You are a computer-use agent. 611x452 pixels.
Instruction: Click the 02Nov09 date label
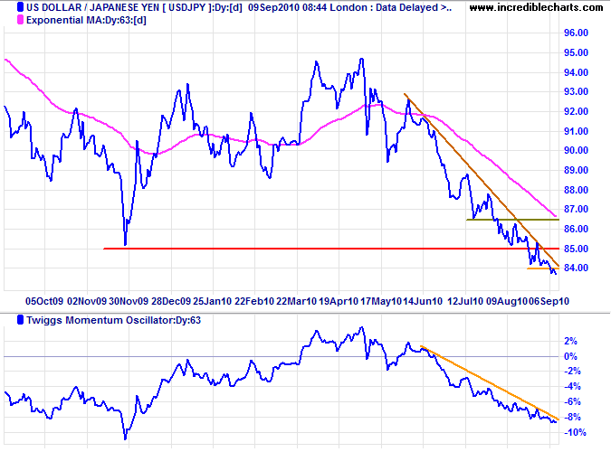[87, 301]
